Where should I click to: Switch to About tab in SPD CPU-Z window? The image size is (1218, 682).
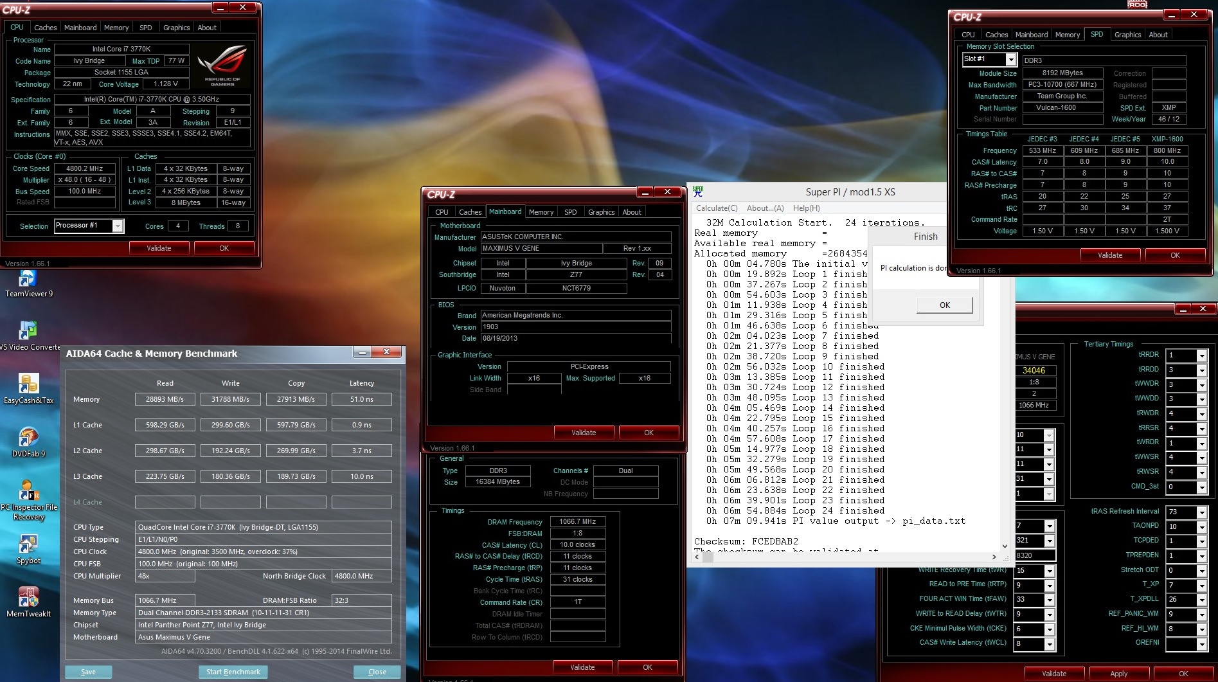tap(1158, 35)
